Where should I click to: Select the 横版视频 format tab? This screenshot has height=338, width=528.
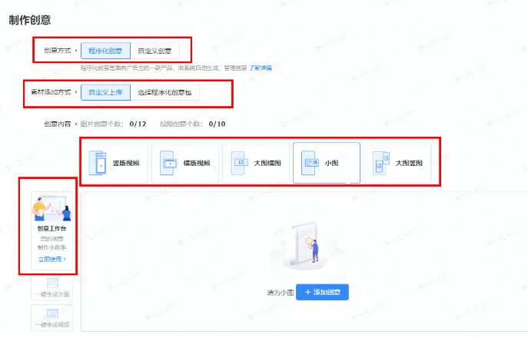185,163
